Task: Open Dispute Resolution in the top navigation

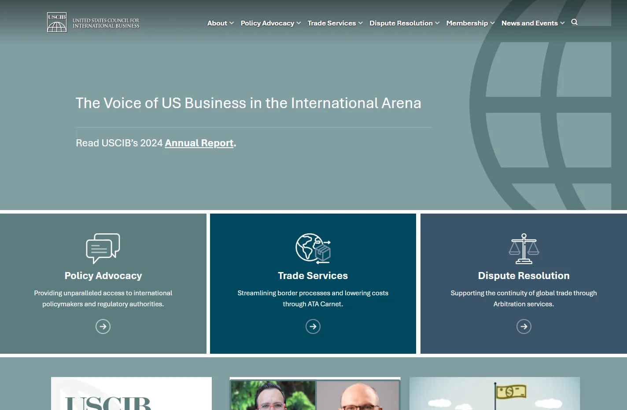Action: pos(401,23)
